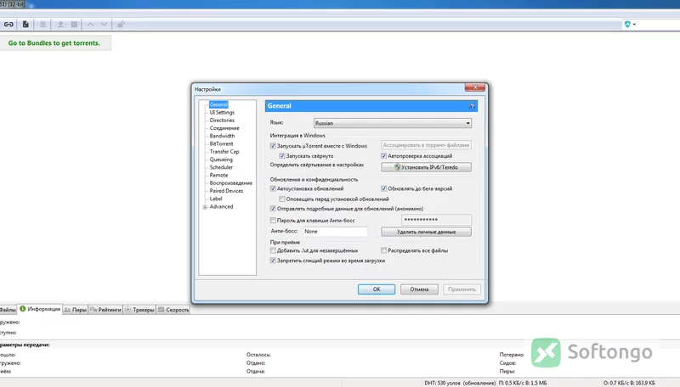Toggle Автоустановка обновлений checkbox
The image size is (680, 387).
[273, 188]
